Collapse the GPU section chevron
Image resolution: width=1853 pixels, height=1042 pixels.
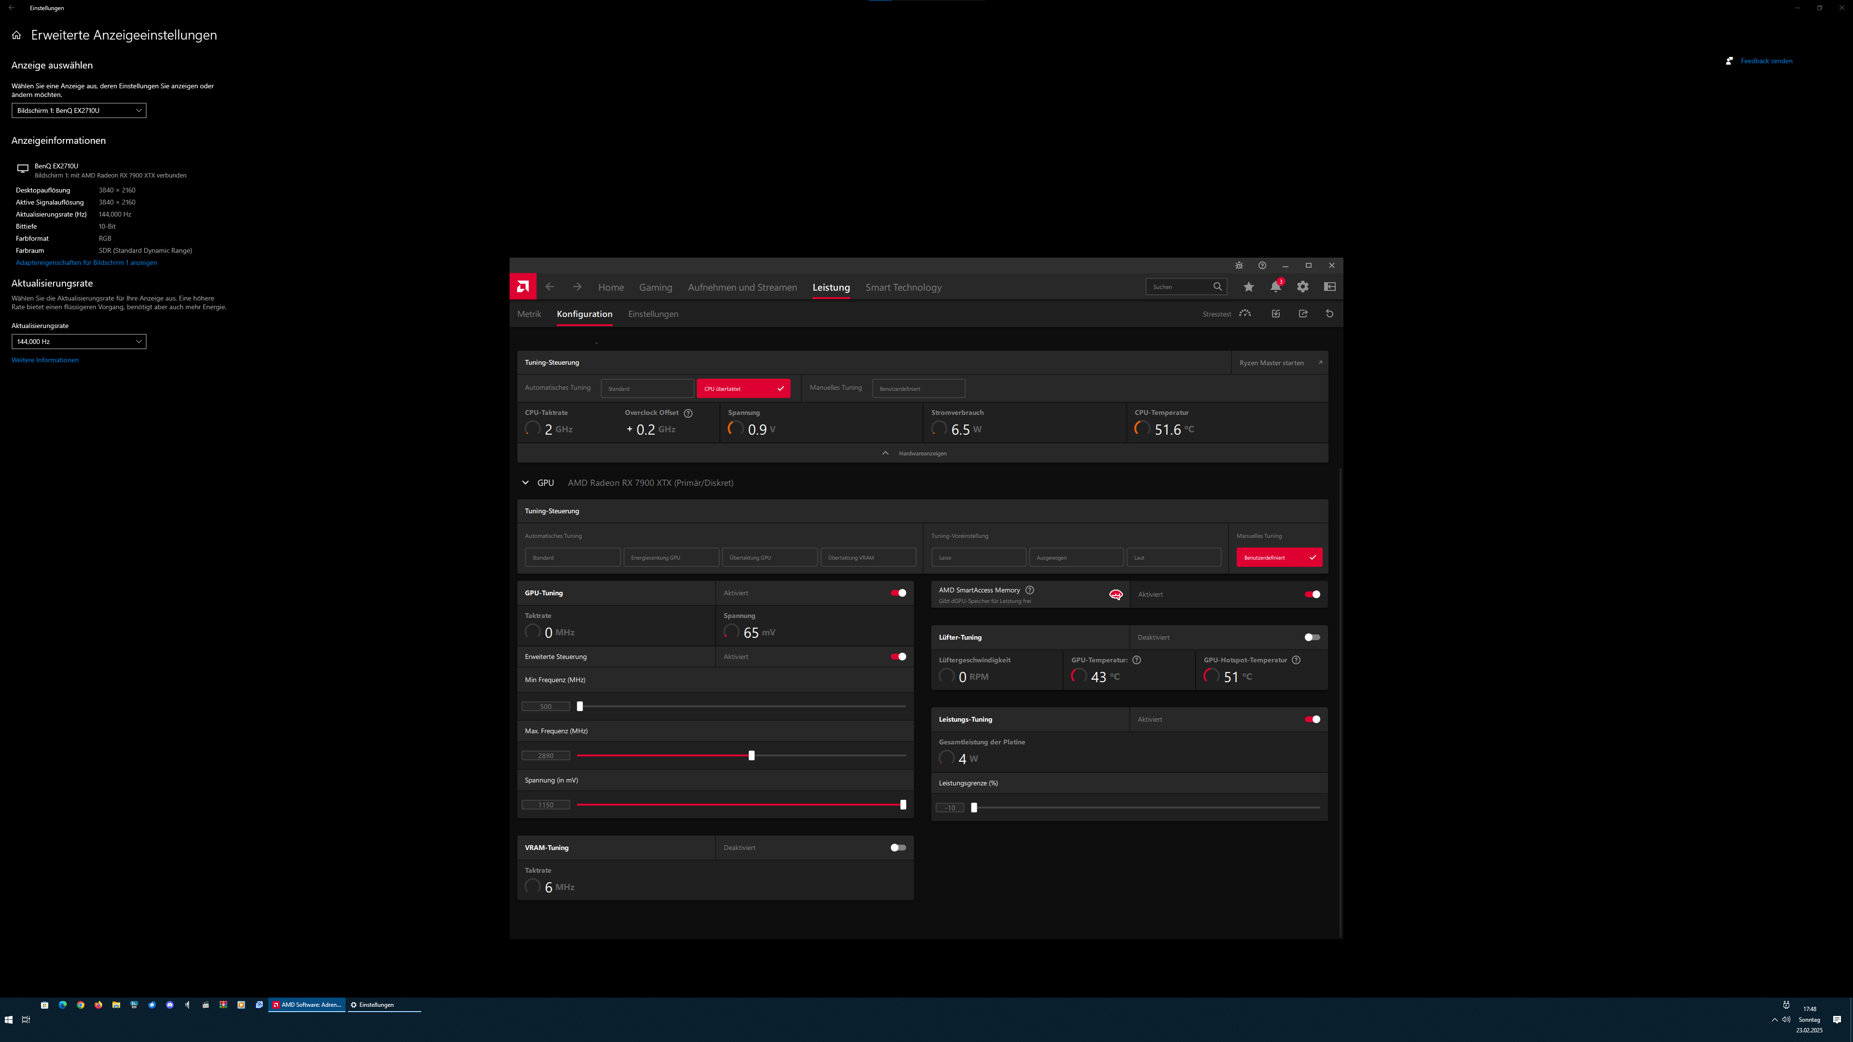pyautogui.click(x=525, y=482)
